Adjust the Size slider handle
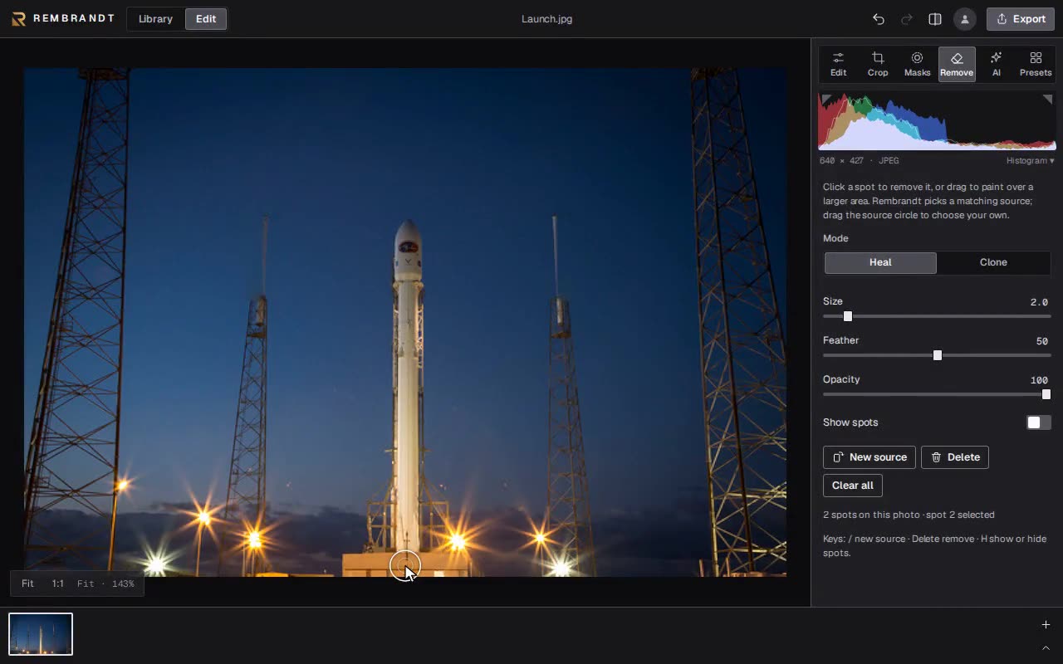This screenshot has height=664, width=1063. coord(848,316)
